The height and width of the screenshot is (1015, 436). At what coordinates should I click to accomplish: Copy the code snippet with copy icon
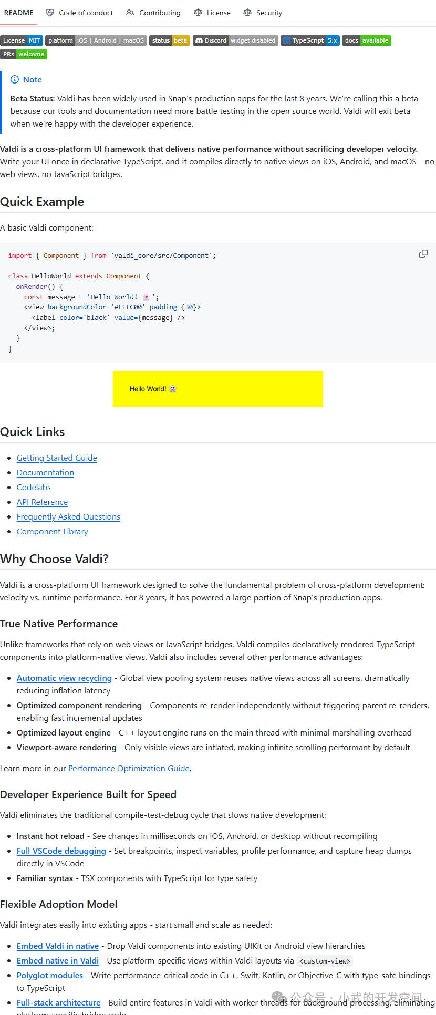pyautogui.click(x=423, y=254)
